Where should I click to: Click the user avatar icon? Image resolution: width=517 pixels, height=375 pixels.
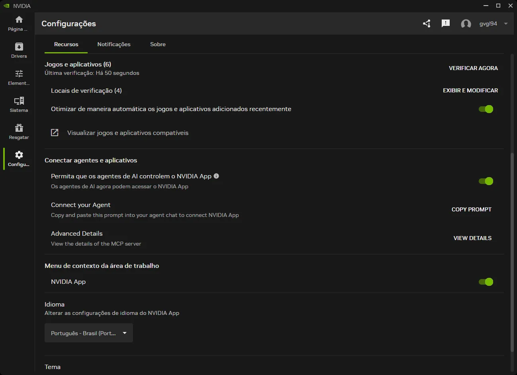pos(466,24)
